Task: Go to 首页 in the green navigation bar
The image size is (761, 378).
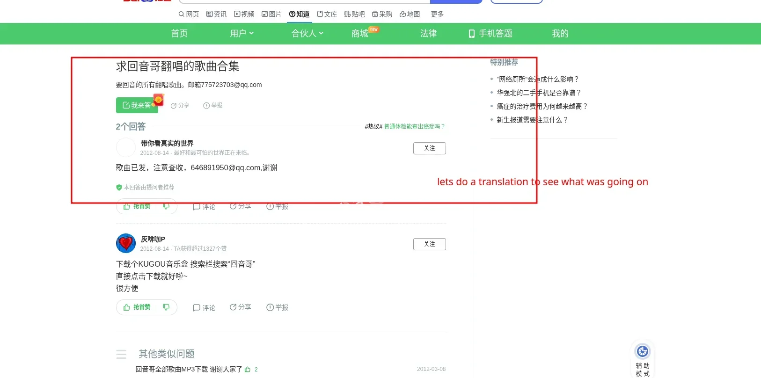Action: [179, 33]
